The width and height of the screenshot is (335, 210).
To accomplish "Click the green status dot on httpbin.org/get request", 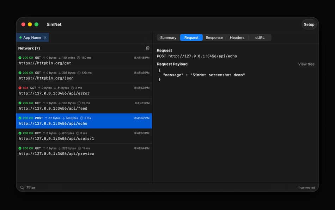I will 20,57.
